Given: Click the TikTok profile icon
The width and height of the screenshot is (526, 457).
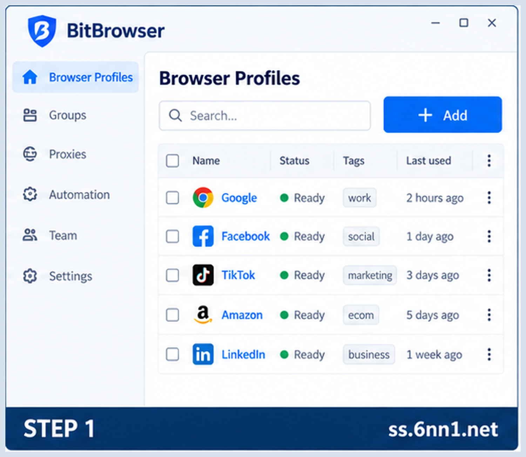Looking at the screenshot, I should [x=203, y=275].
